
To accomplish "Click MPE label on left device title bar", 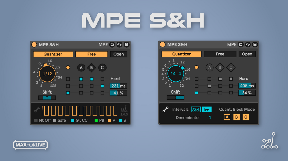I will [103, 45].
